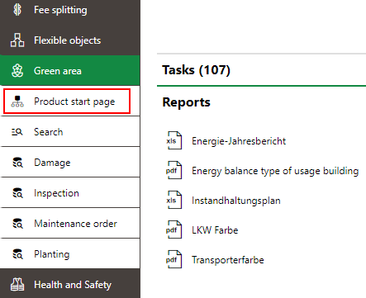This screenshot has width=366, height=298.
Task: Open the Search menu entry
Action: coord(70,131)
